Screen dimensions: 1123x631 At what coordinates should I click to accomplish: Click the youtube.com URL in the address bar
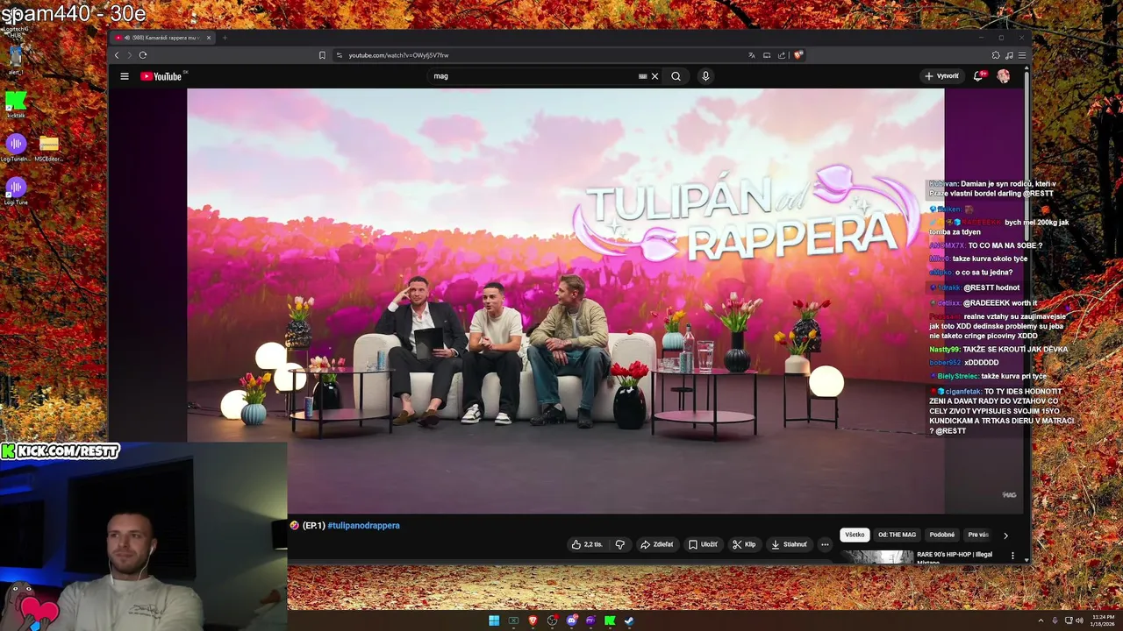point(398,55)
